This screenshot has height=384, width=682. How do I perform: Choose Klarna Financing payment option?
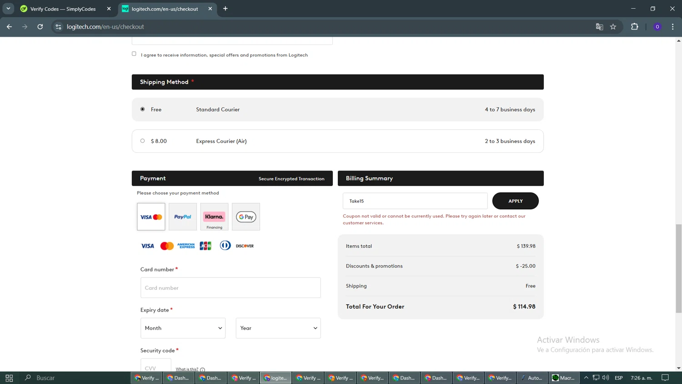click(214, 217)
